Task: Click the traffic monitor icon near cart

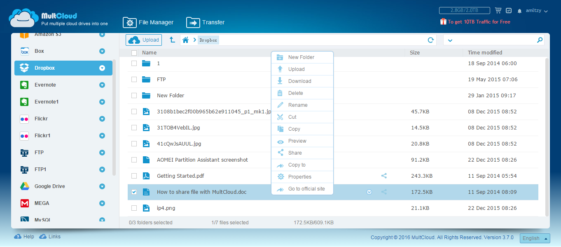Action: 509,11
